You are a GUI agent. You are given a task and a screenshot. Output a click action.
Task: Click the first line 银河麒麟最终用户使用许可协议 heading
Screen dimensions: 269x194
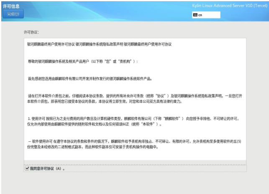click(x=99, y=44)
